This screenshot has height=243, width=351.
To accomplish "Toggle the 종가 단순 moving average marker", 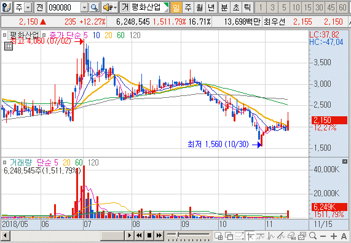I will click(44, 35).
